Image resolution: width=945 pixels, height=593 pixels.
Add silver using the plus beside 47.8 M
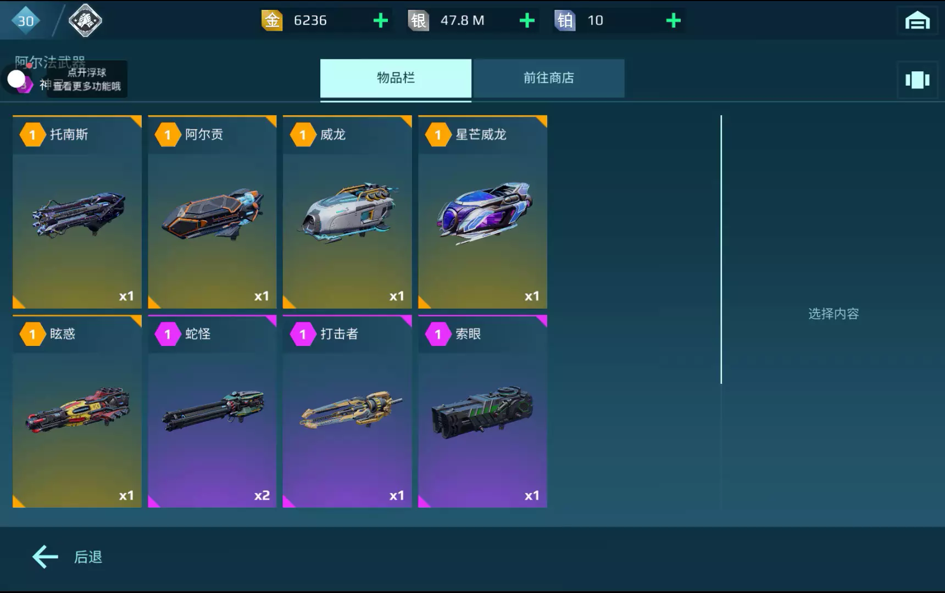[527, 21]
